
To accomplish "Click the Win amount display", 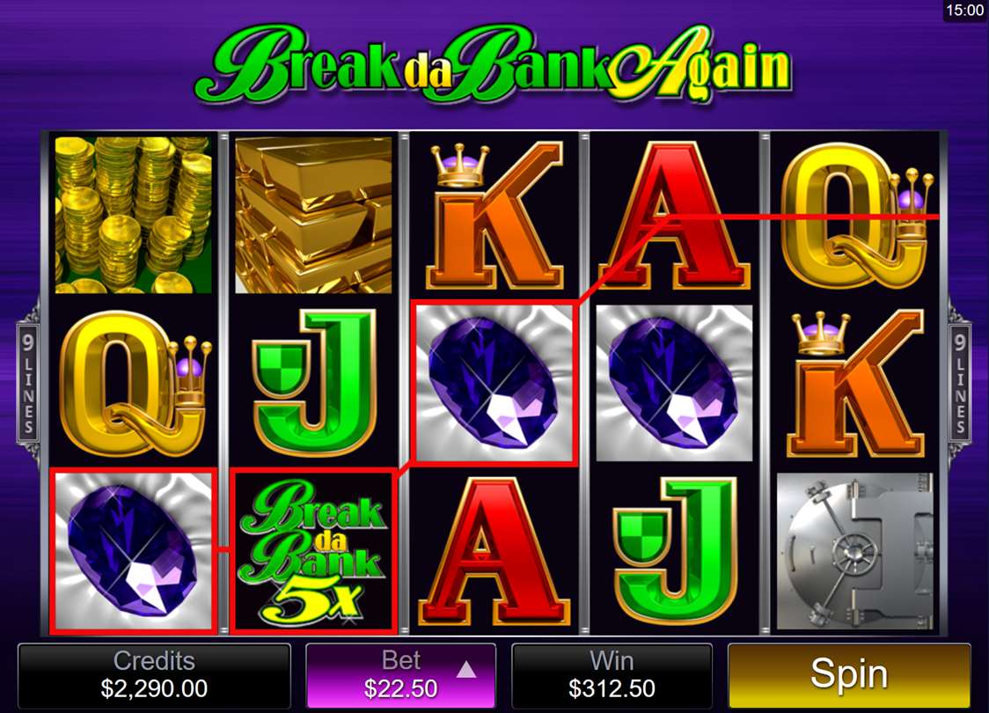I will tap(612, 675).
